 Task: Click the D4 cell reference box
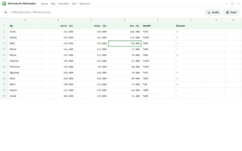click(6, 12)
